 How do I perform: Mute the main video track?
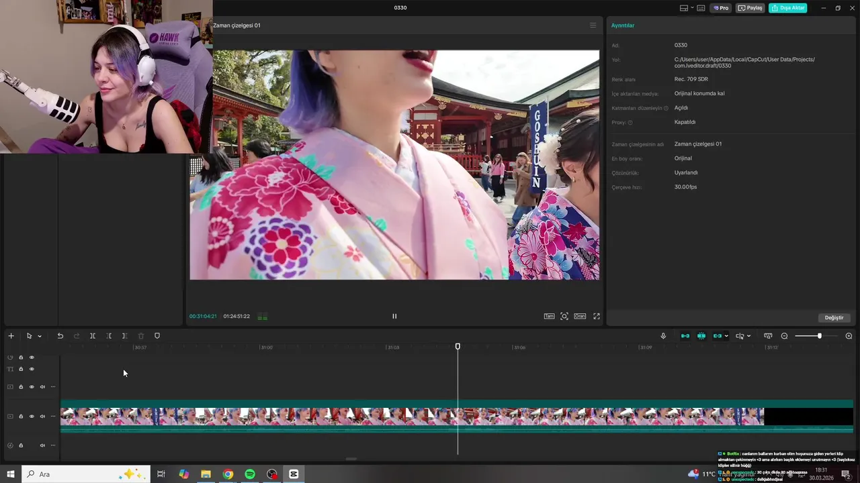[x=42, y=417]
